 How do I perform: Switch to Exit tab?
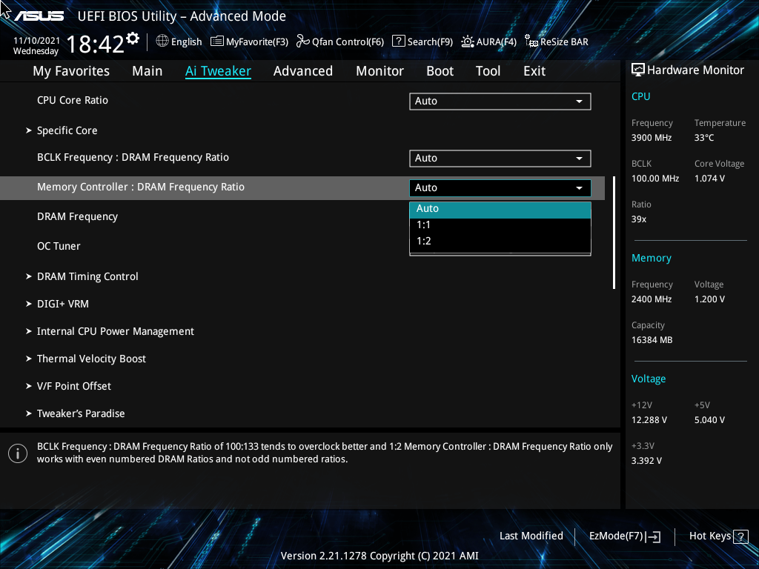(534, 71)
